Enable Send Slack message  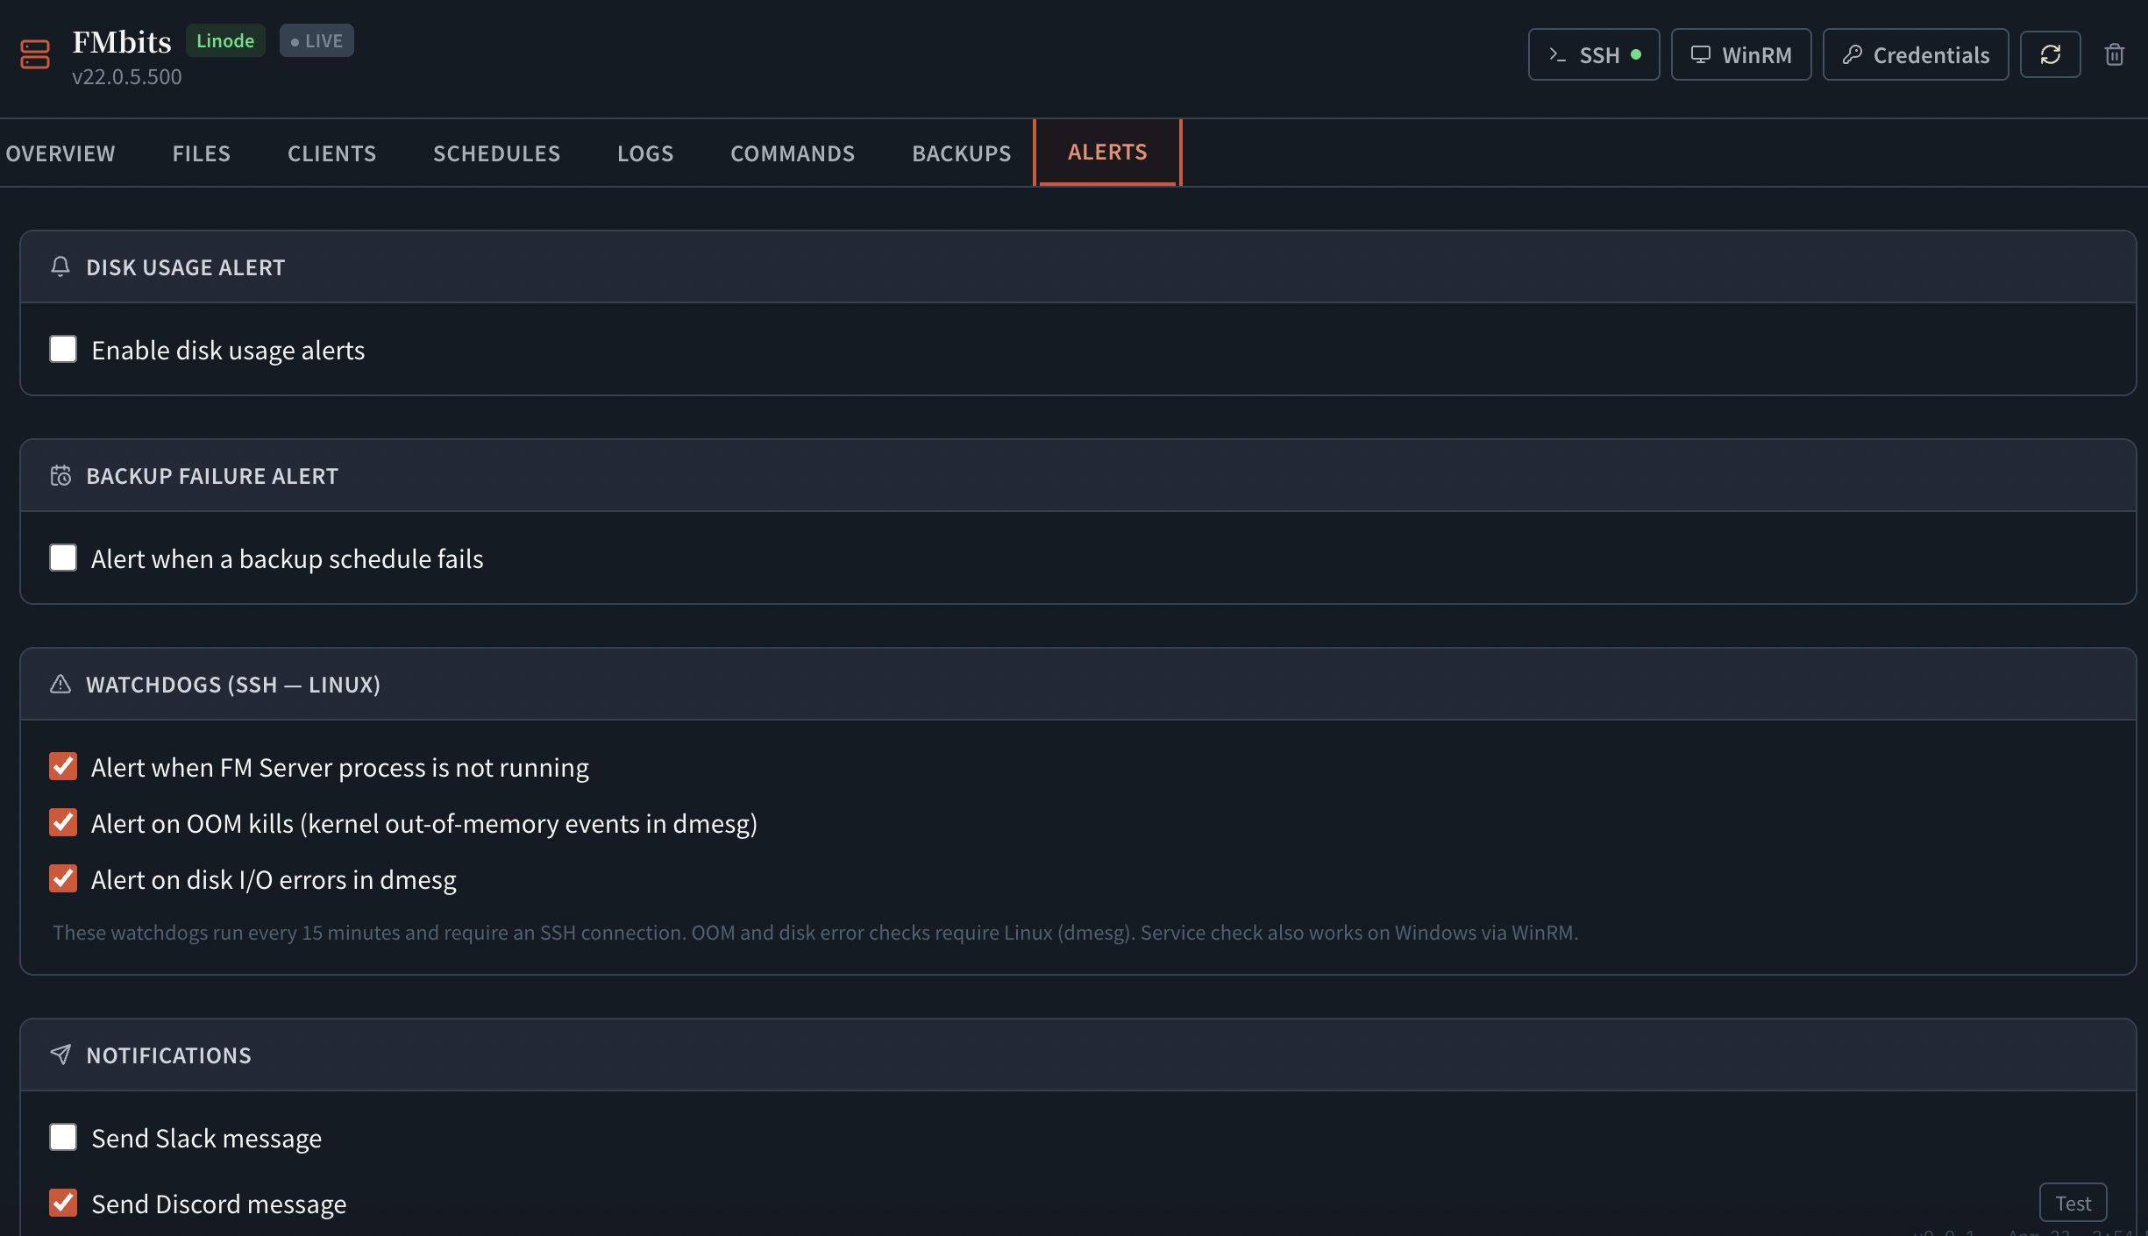pos(63,1137)
